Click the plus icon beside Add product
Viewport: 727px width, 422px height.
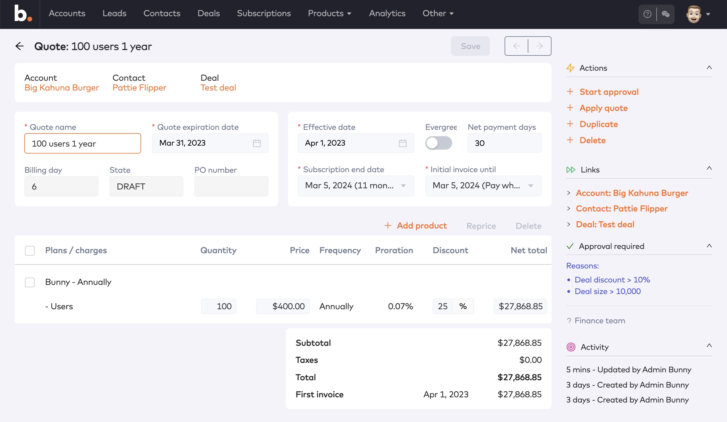388,225
